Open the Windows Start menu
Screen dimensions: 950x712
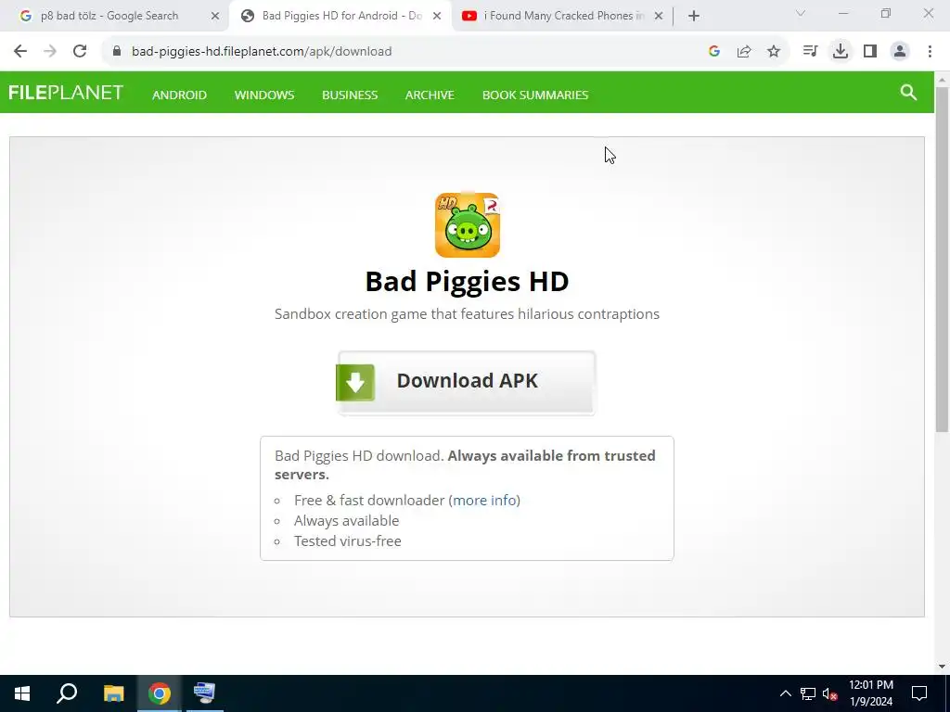coord(22,693)
